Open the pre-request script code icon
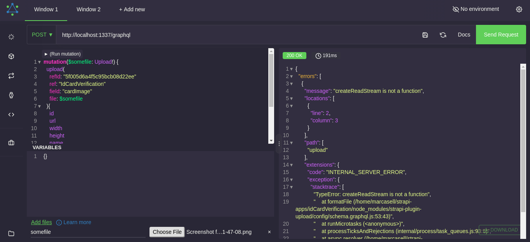The image size is (530, 242). (x=11, y=115)
